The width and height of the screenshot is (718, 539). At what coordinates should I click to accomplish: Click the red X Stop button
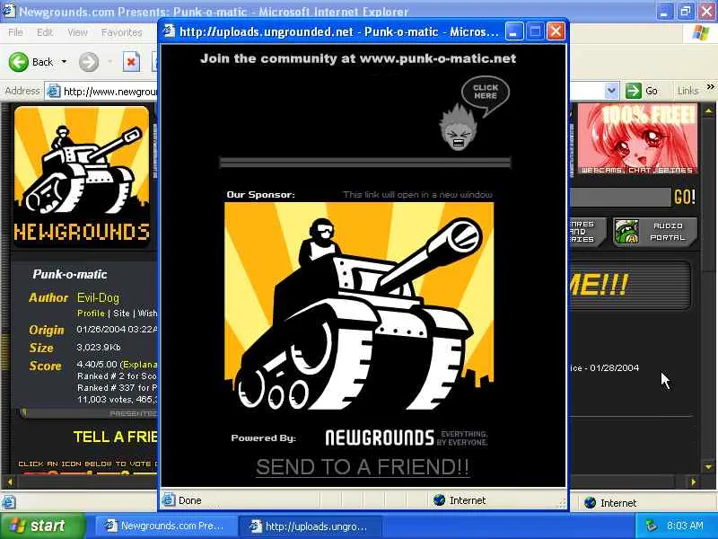131,62
